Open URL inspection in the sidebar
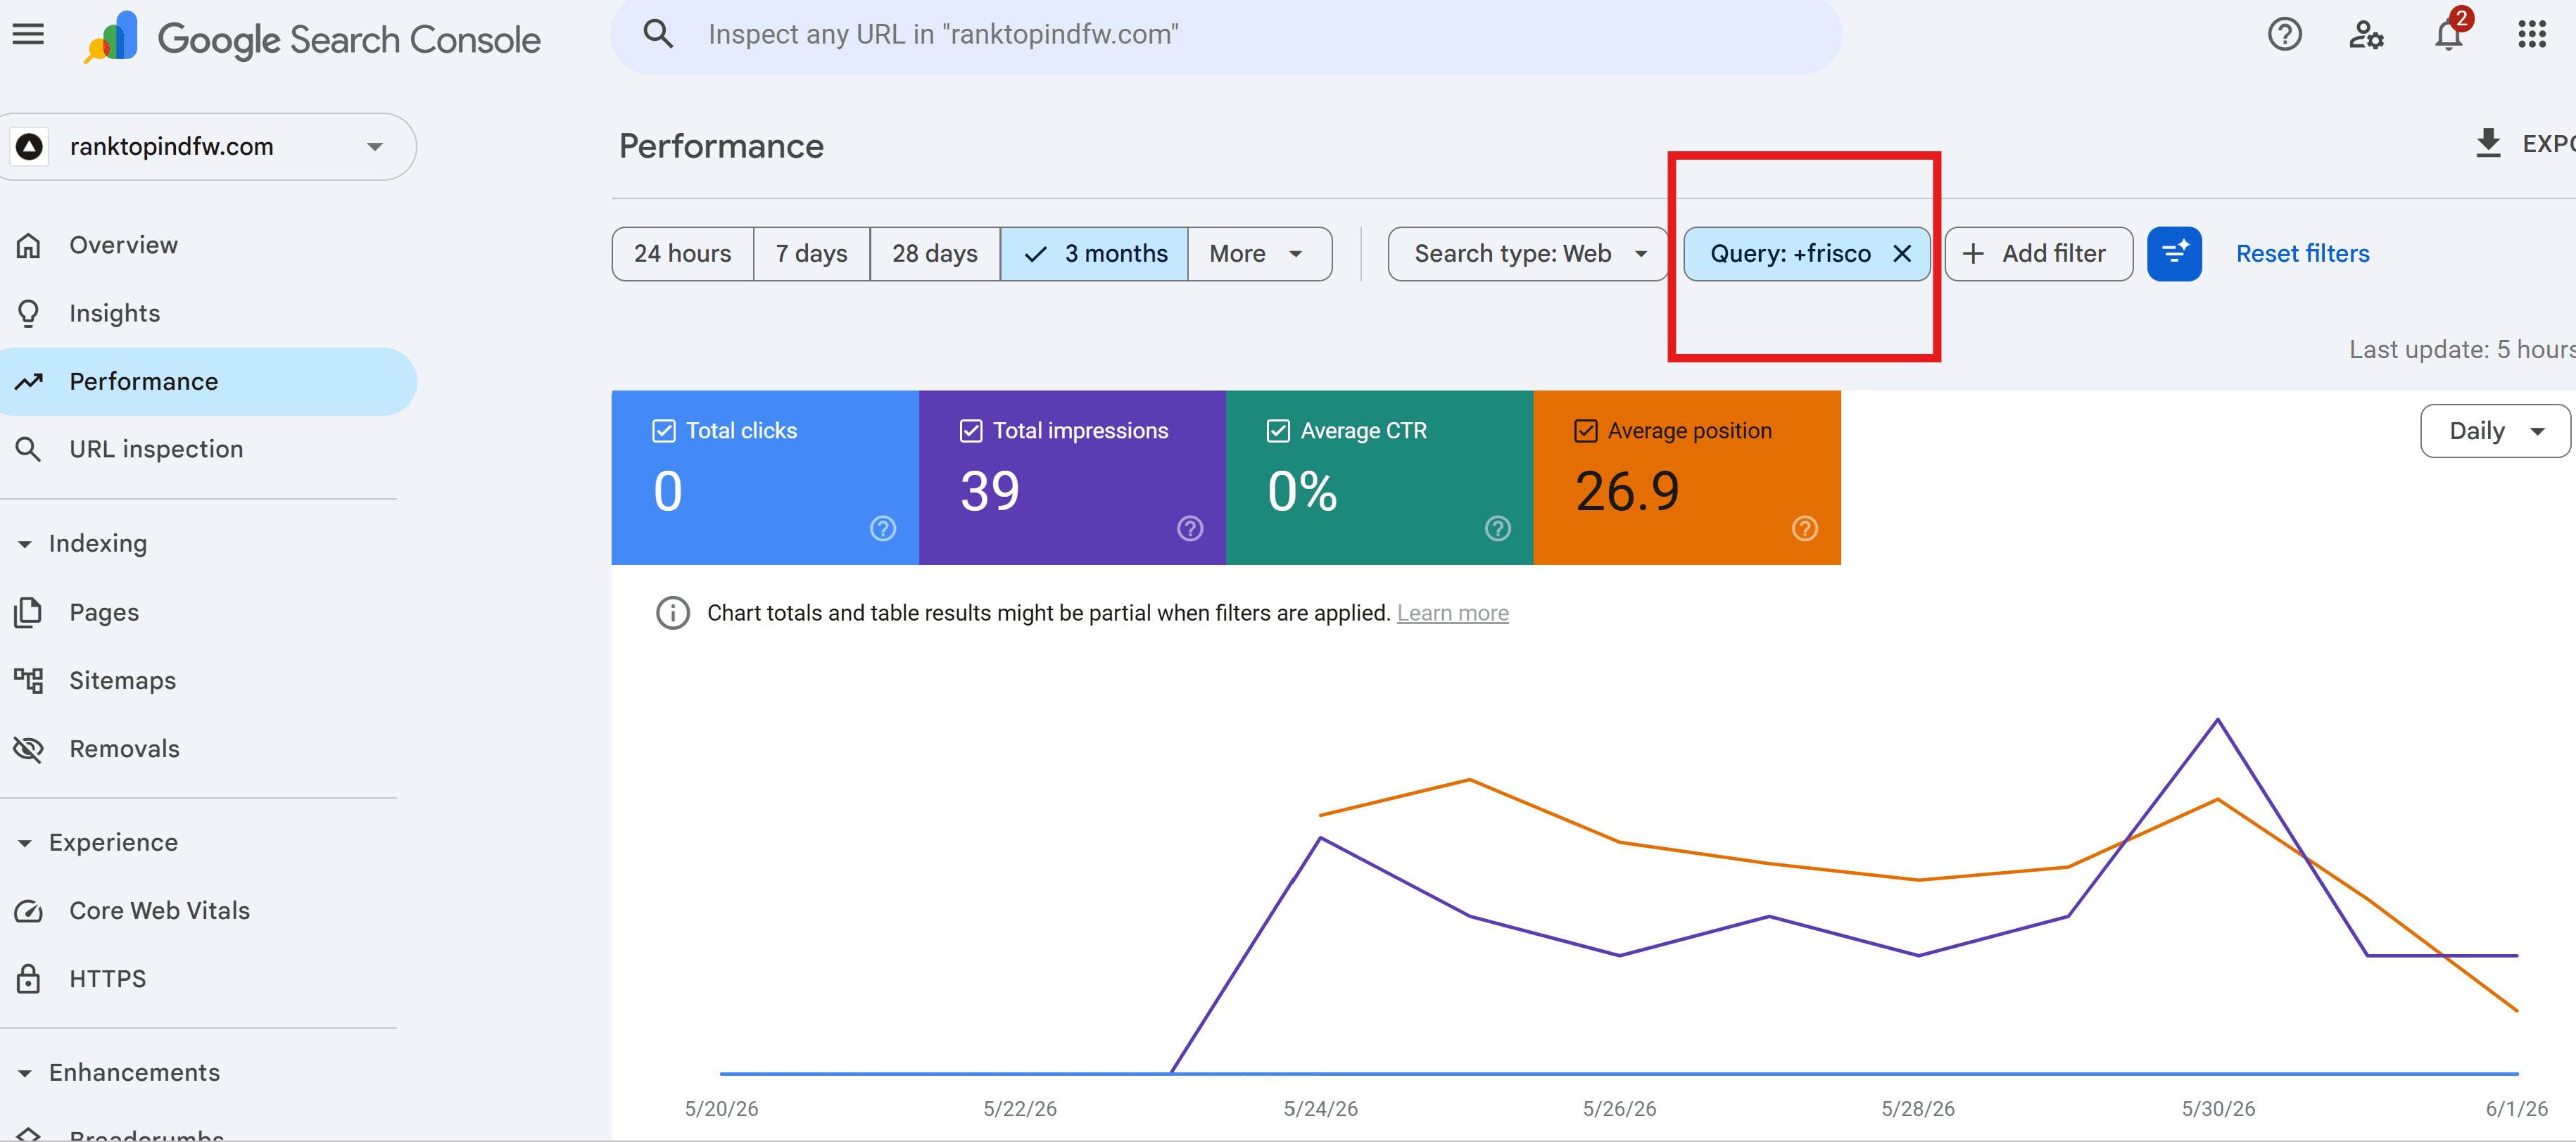The height and width of the screenshot is (1142, 2576). click(x=208, y=449)
